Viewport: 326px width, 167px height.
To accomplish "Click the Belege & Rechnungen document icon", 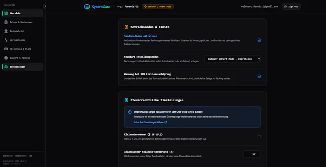I will click(x=6, y=22).
